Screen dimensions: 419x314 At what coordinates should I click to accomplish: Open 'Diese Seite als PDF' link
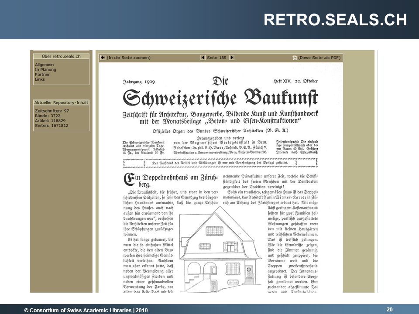point(319,58)
